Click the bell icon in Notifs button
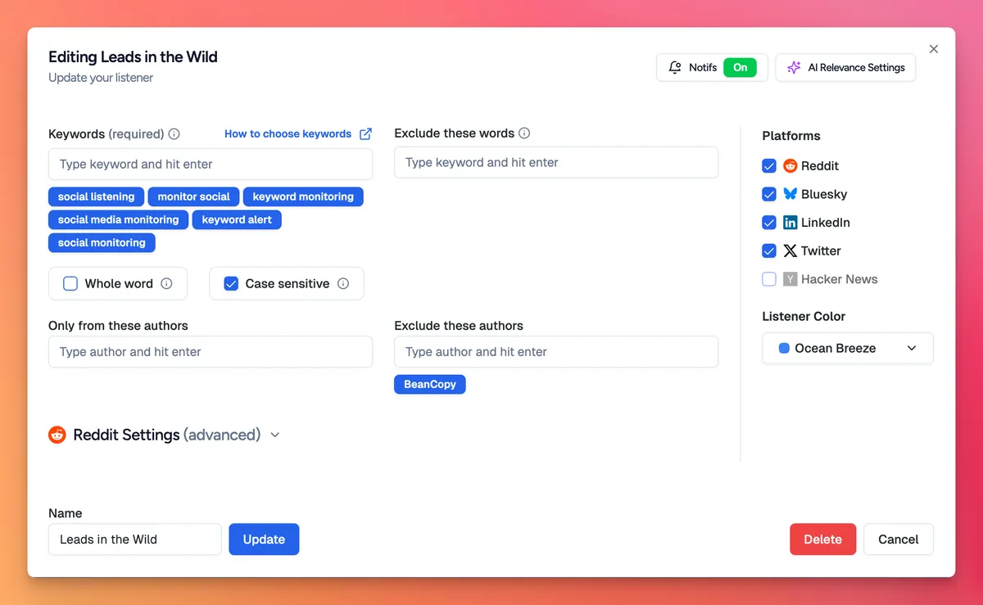The width and height of the screenshot is (983, 605). click(x=675, y=68)
